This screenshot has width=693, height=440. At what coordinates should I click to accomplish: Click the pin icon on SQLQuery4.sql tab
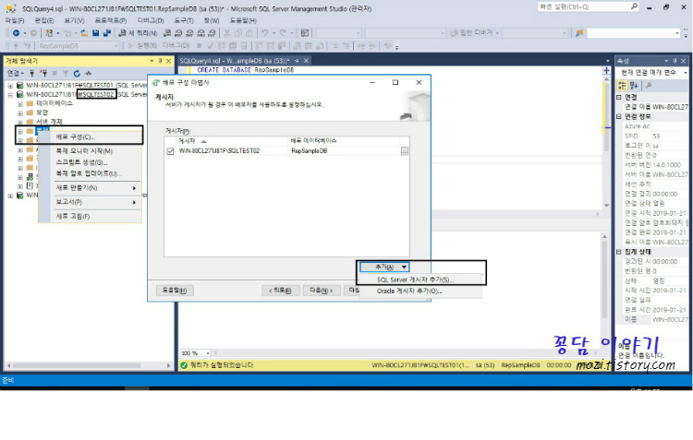(297, 61)
